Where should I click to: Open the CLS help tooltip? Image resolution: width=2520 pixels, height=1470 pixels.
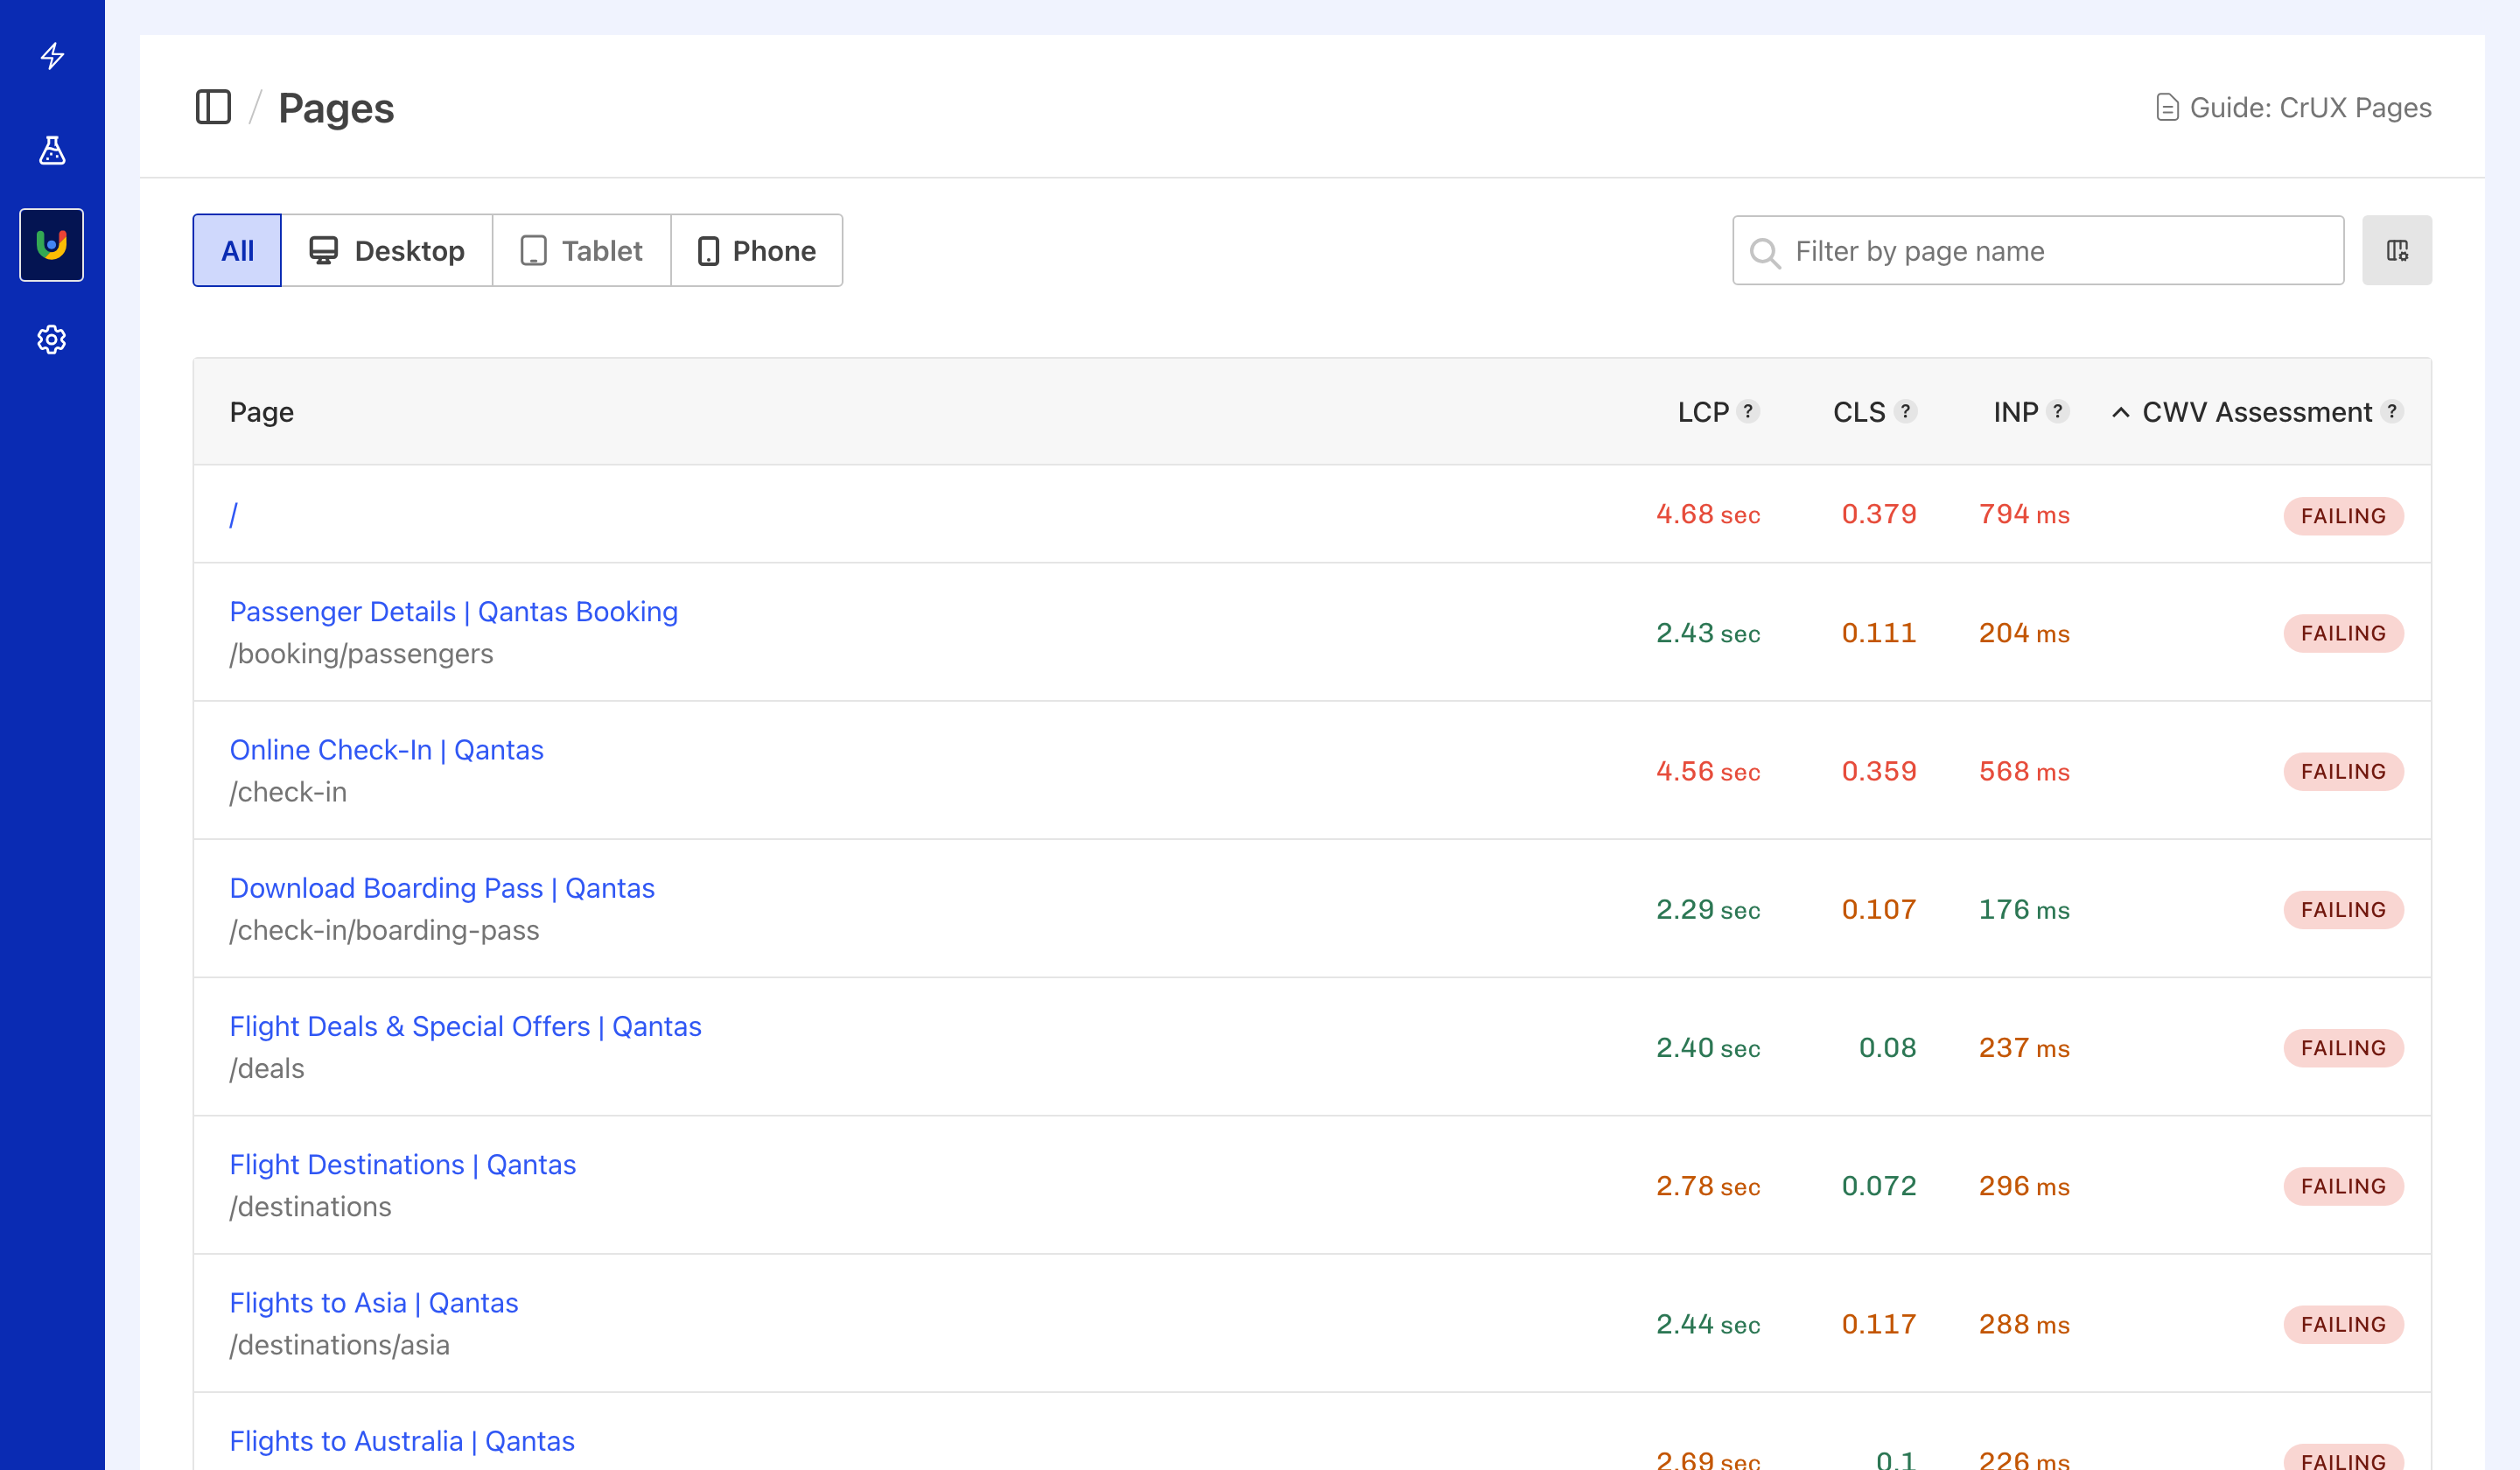1906,411
